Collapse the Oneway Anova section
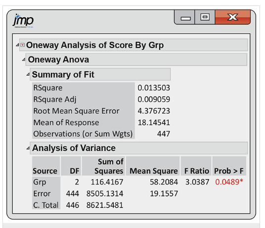265x228 pixels. pos(24,59)
